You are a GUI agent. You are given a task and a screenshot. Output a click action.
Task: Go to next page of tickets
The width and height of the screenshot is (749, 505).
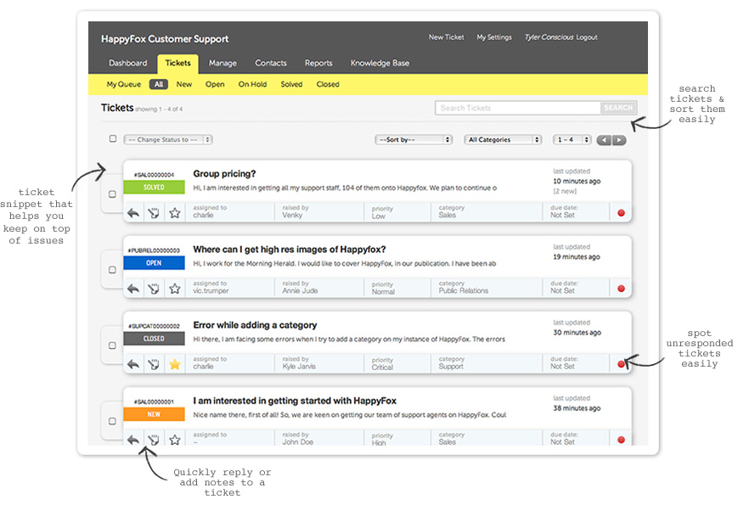[x=619, y=140]
